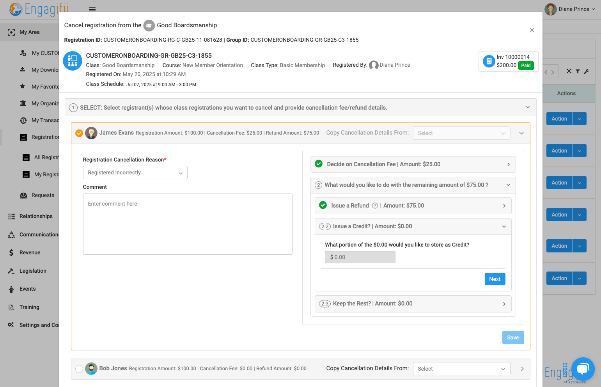Expand the Keep the Rest section
Screen dimensions: 601x387
[504, 304]
